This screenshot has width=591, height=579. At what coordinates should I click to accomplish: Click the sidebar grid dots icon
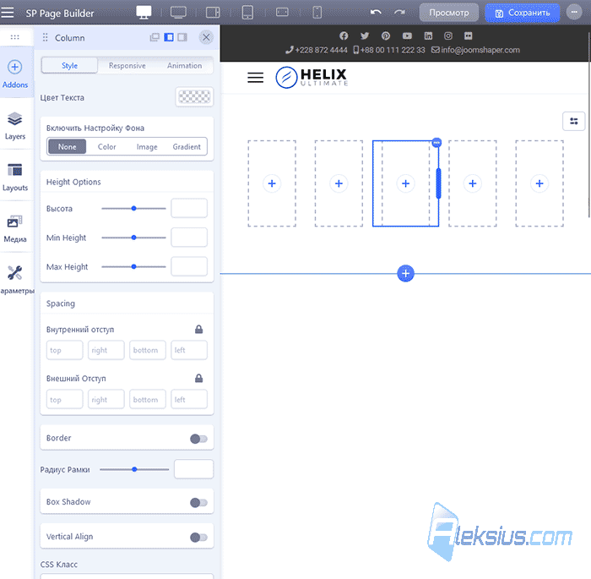(14, 37)
